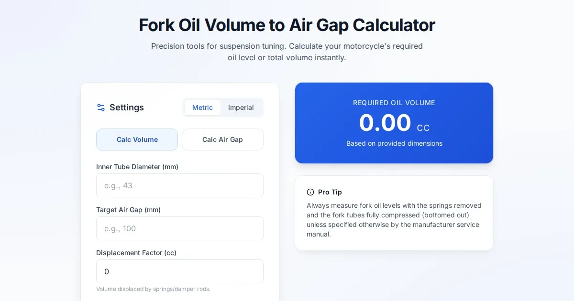This screenshot has width=574, height=301.
Task: Click the Pro Tip paragraph about springs removed
Action: 394,220
